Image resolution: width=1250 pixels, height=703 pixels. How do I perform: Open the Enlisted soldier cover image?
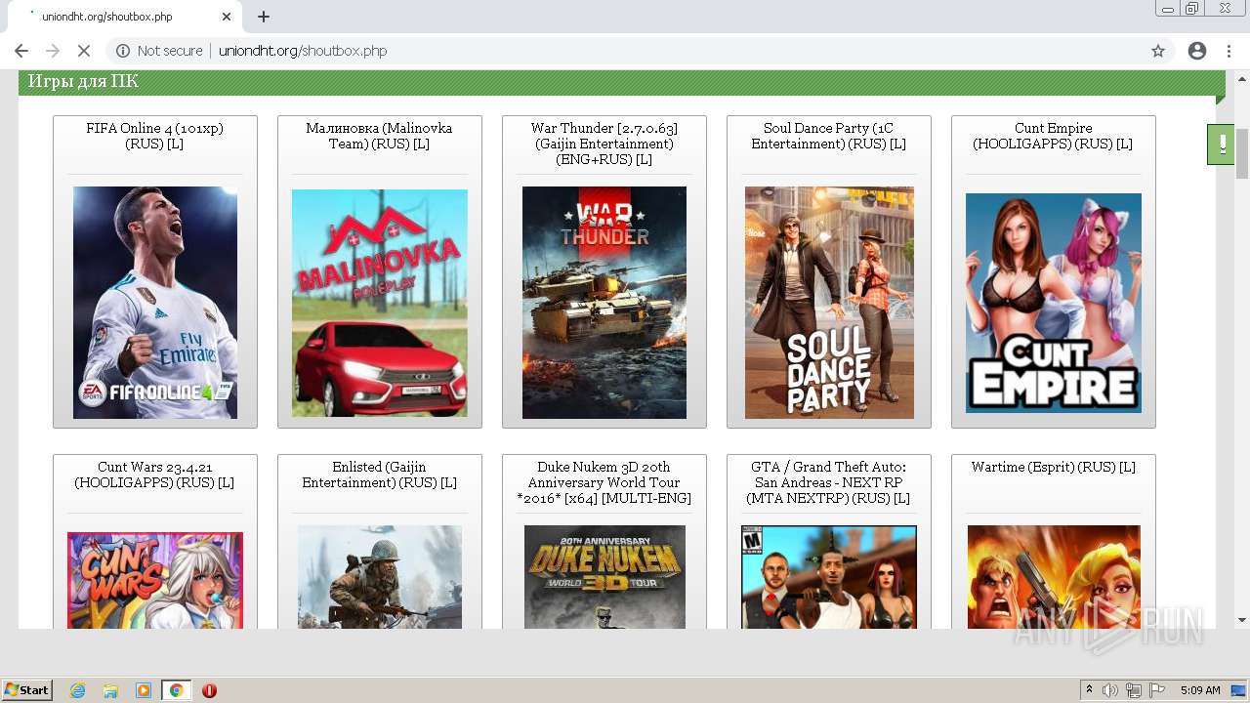pos(380,577)
